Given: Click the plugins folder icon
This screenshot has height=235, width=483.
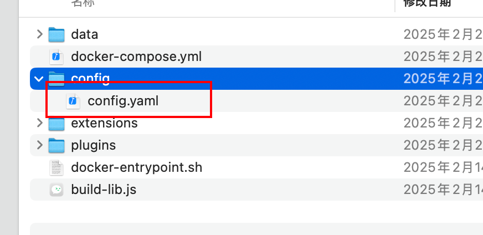Looking at the screenshot, I should pos(56,145).
